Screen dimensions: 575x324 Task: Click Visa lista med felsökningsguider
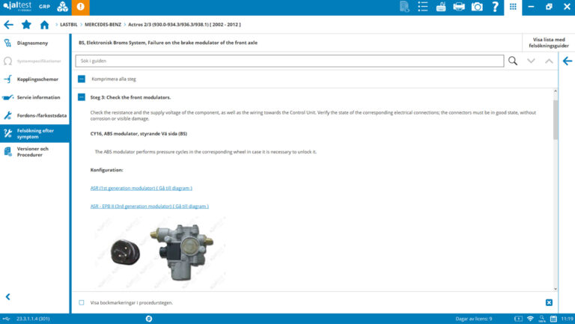[549, 43]
